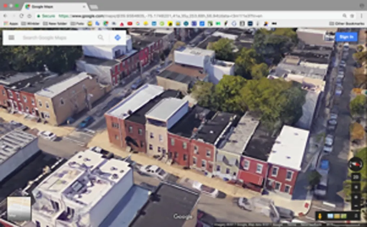The image size is (367, 227).
Task: Open Directions with the blue diamond icon
Action: point(117,37)
